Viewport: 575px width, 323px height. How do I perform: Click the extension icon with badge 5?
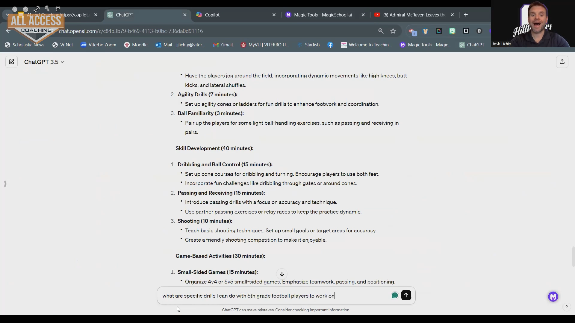tap(413, 31)
